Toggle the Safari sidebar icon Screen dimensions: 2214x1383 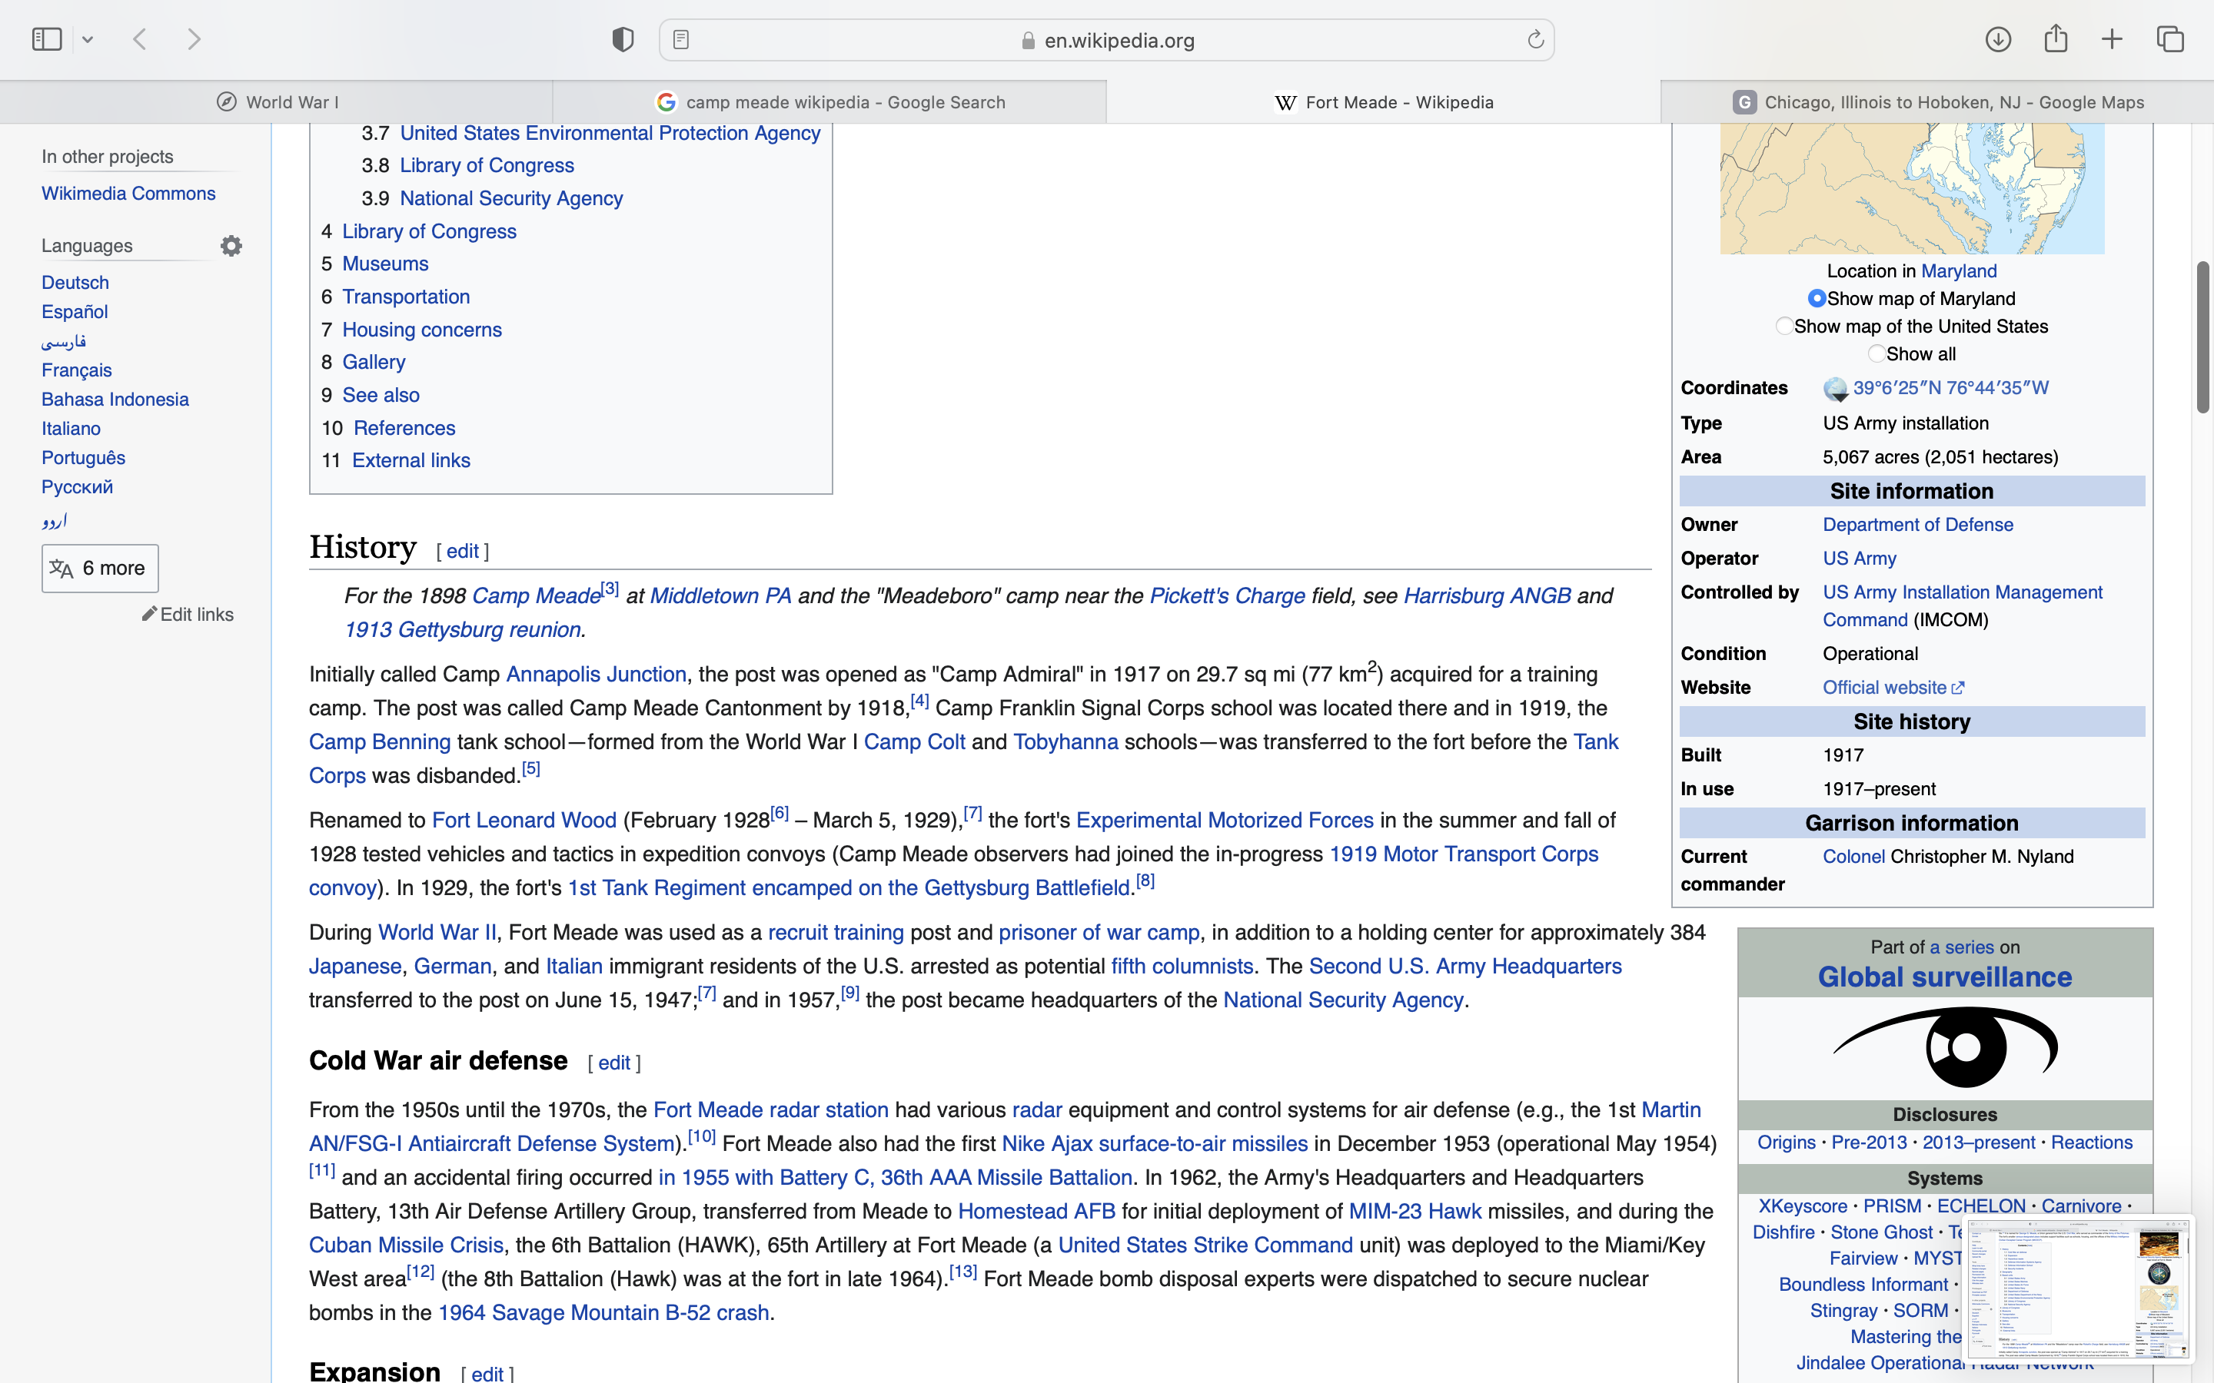point(47,39)
